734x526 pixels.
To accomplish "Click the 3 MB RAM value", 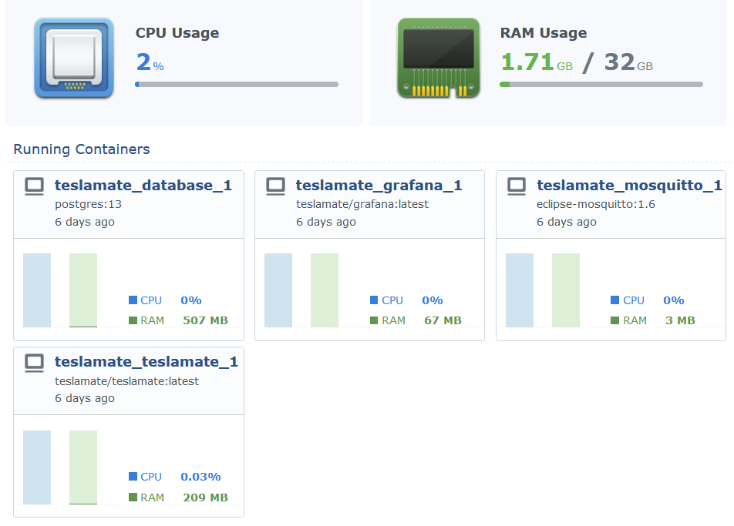I will pos(680,320).
